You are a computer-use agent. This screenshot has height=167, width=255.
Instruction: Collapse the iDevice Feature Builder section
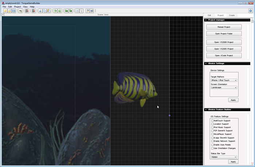206,110
